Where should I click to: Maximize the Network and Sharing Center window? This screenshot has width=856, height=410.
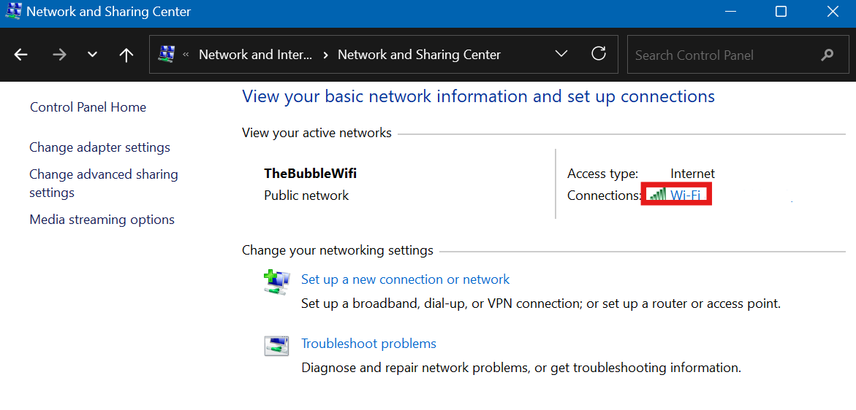click(781, 12)
